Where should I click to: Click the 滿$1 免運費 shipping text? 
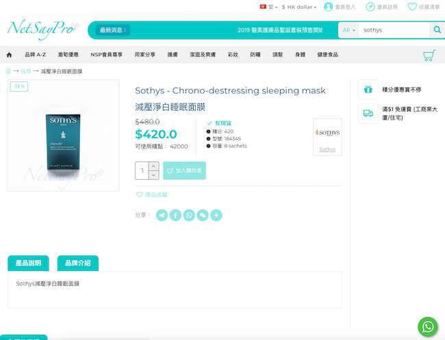pos(410,114)
